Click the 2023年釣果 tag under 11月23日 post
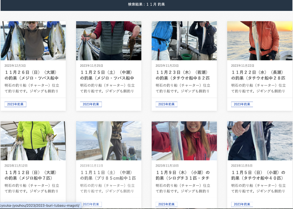Viewport: 293px width, 209px height. coord(167,104)
